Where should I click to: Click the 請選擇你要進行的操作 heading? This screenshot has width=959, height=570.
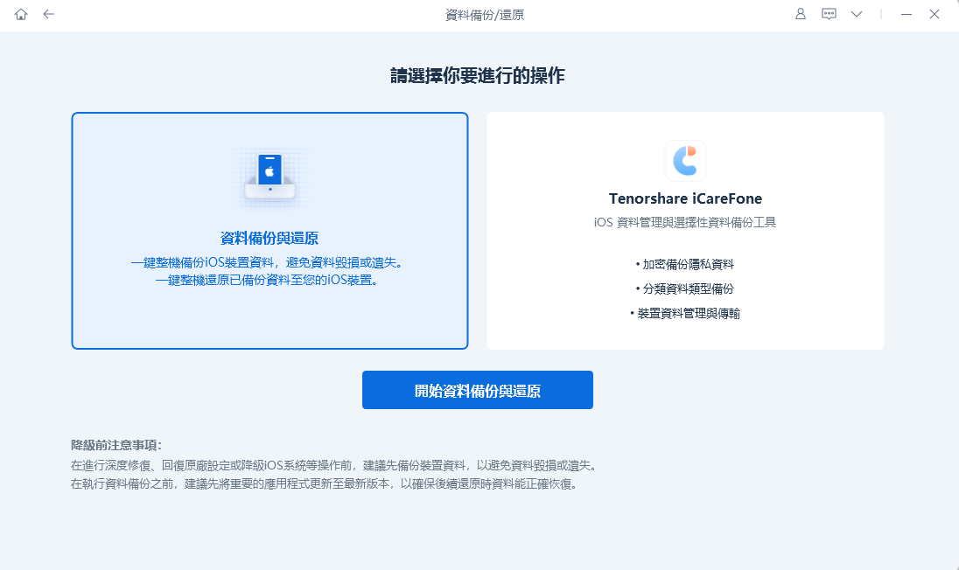pyautogui.click(x=478, y=76)
